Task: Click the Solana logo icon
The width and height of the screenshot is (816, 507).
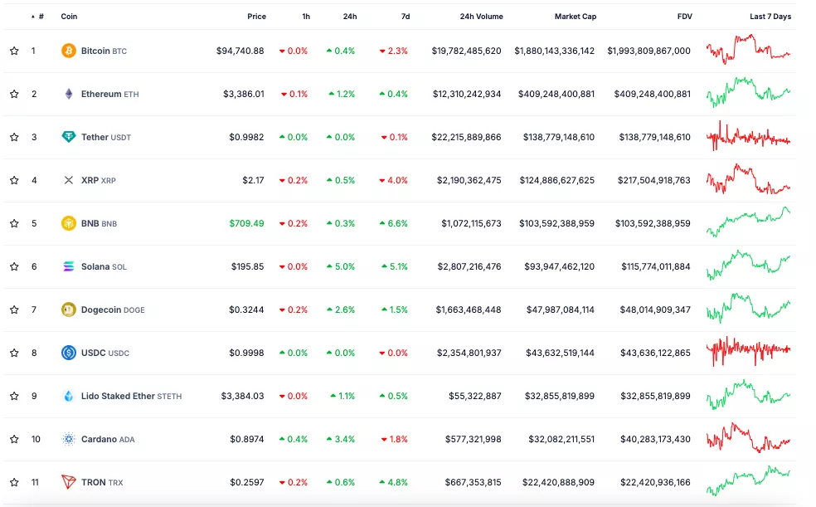Action: tap(69, 266)
